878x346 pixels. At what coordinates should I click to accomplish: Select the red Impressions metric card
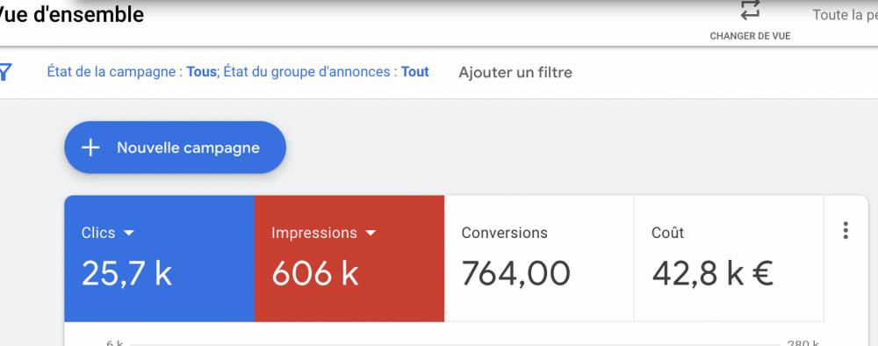[x=349, y=259]
